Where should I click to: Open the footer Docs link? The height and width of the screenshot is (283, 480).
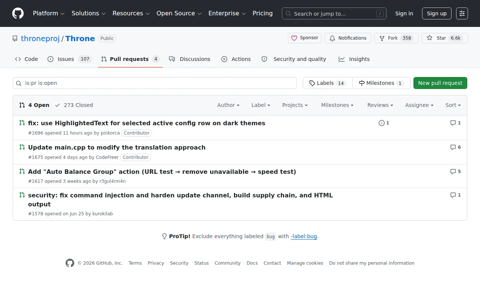252,263
